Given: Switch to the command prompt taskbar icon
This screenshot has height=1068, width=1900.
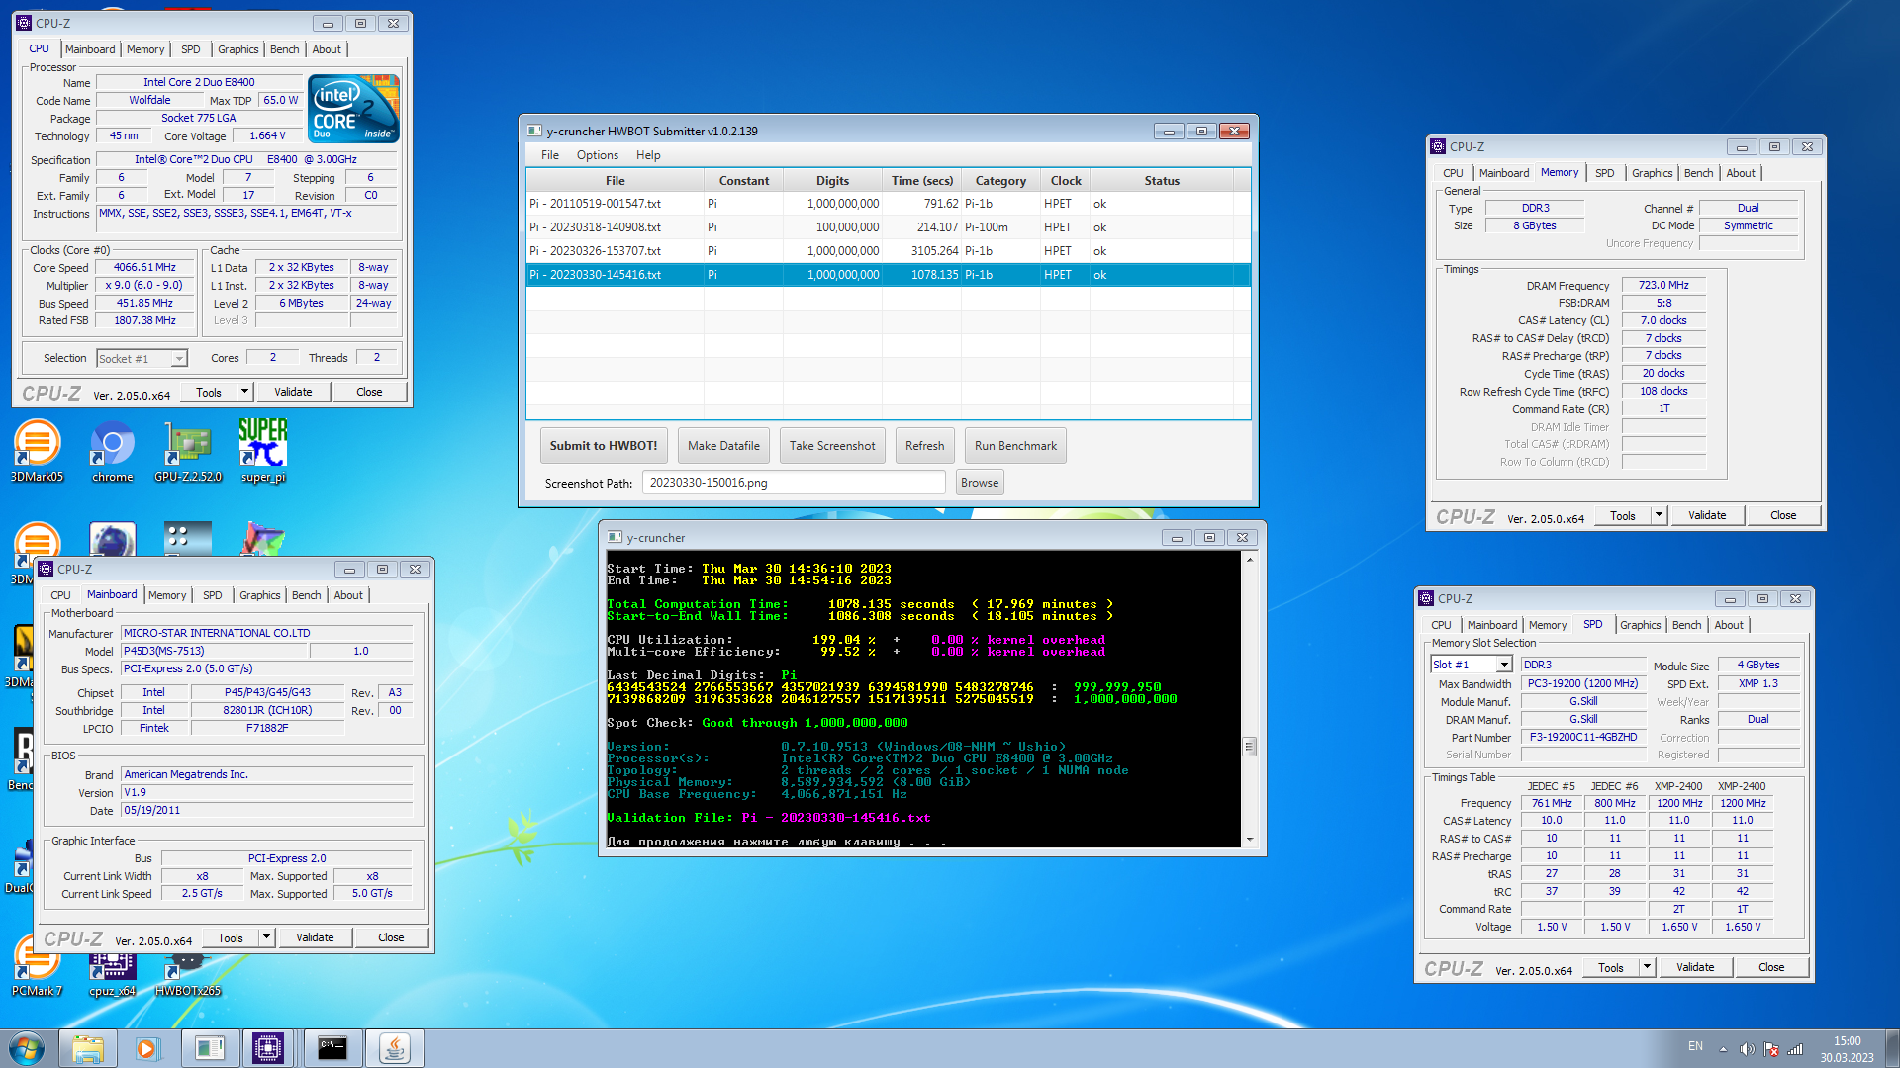Looking at the screenshot, I should pos(332,1048).
